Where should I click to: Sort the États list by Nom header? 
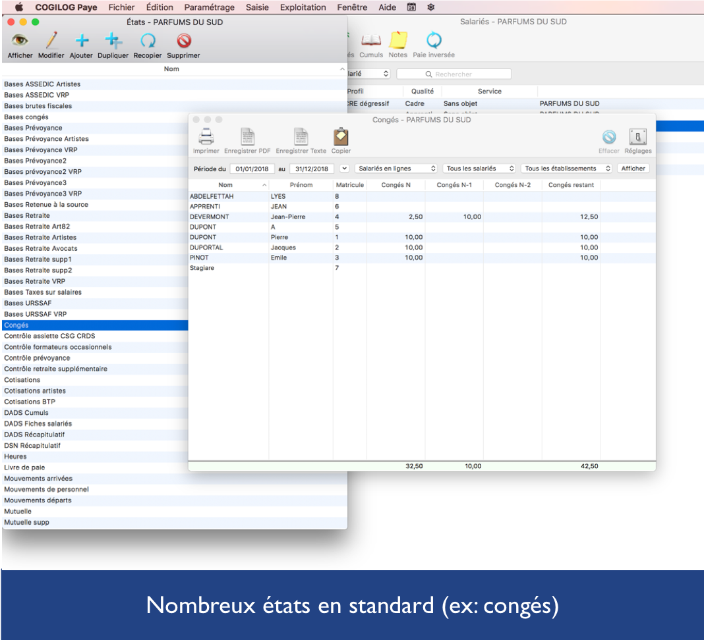pos(171,69)
